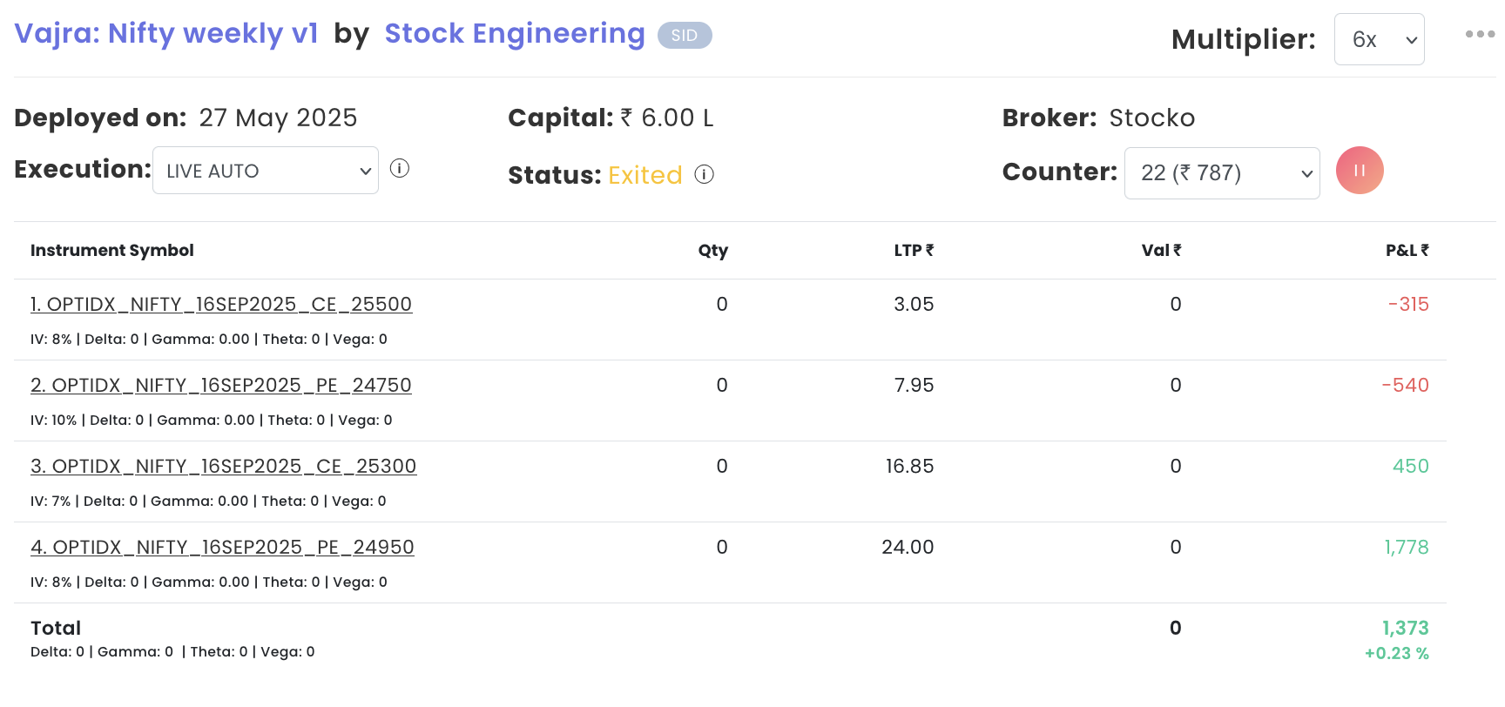Open the three-dots more options menu
The image size is (1505, 707).
click(x=1480, y=35)
